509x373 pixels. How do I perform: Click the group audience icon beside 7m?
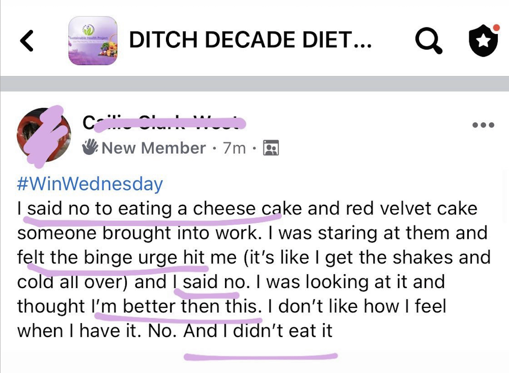[x=270, y=148]
